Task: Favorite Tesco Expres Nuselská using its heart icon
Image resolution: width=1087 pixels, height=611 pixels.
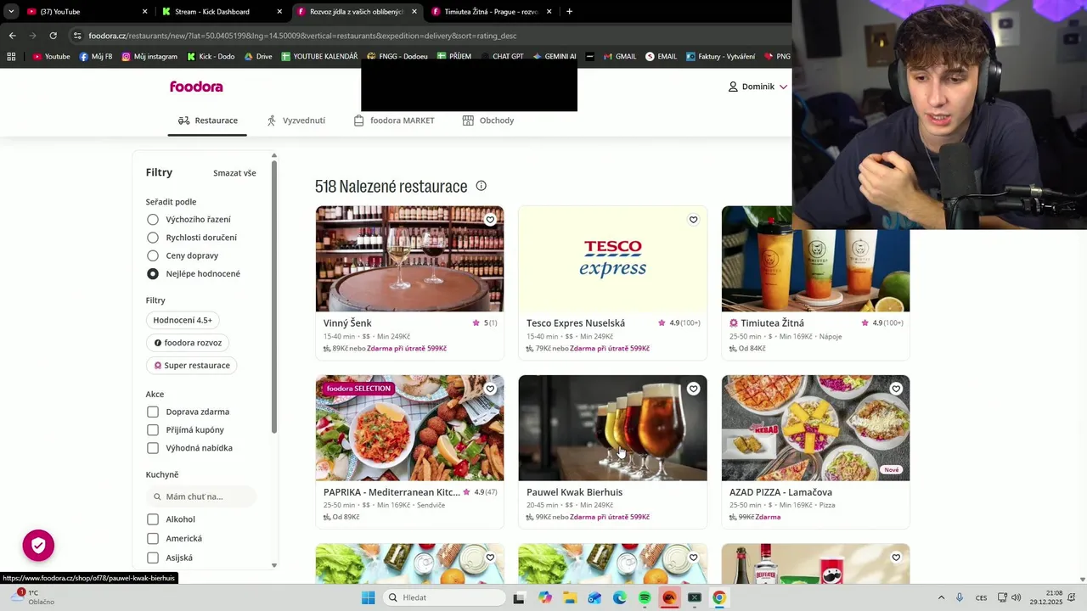Action: tap(693, 220)
